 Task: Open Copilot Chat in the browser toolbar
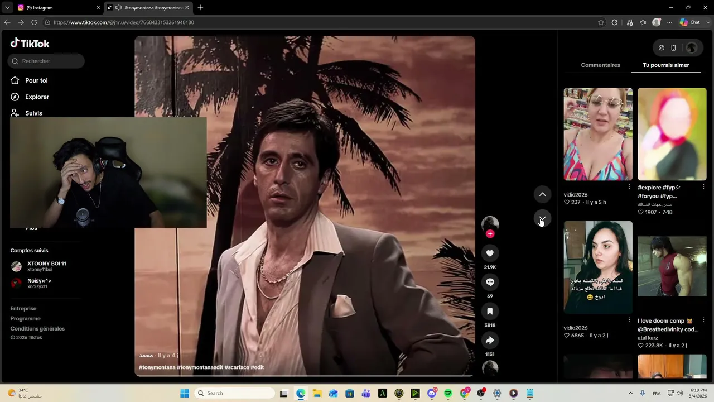click(x=690, y=22)
